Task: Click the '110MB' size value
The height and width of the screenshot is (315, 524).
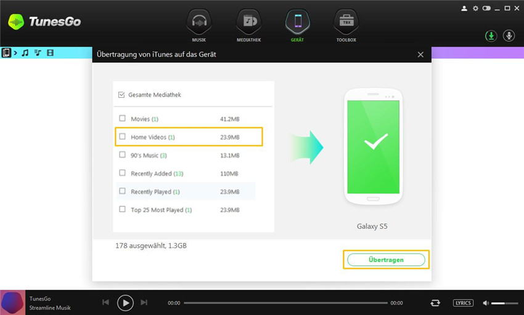Action: point(229,173)
